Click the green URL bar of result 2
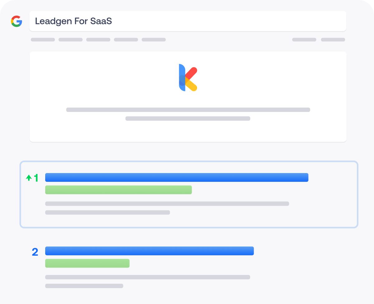 tap(87, 263)
